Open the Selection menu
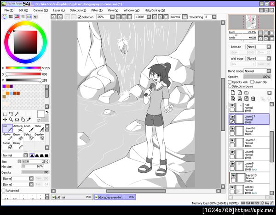Screen dimensions: 276x215 click(x=78, y=11)
